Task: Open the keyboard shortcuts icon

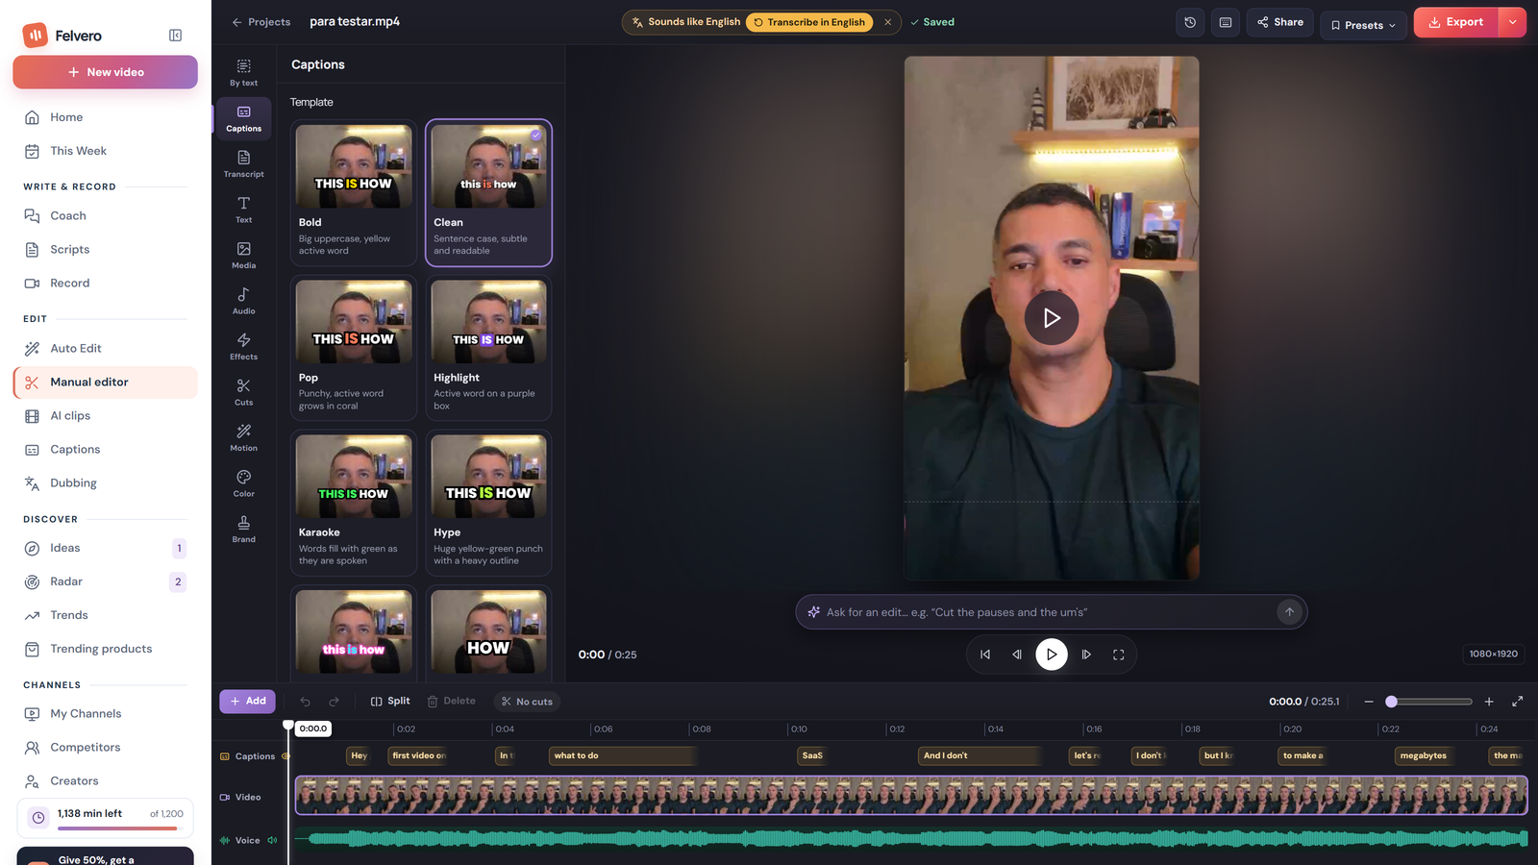Action: (1226, 22)
